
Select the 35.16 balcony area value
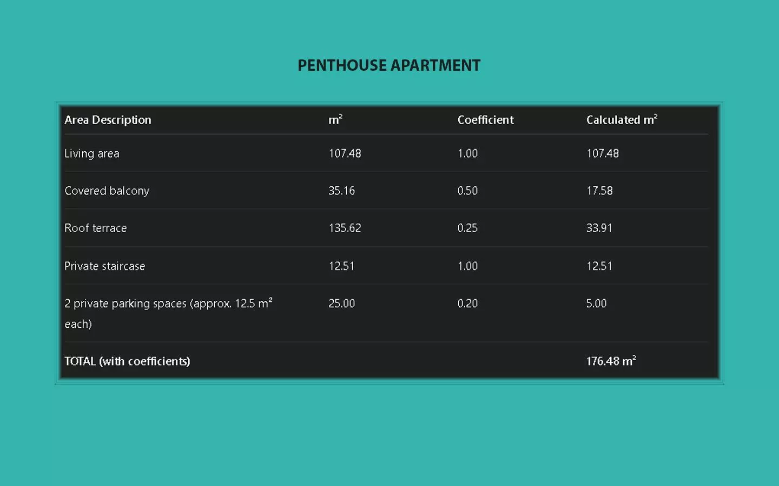pos(341,191)
